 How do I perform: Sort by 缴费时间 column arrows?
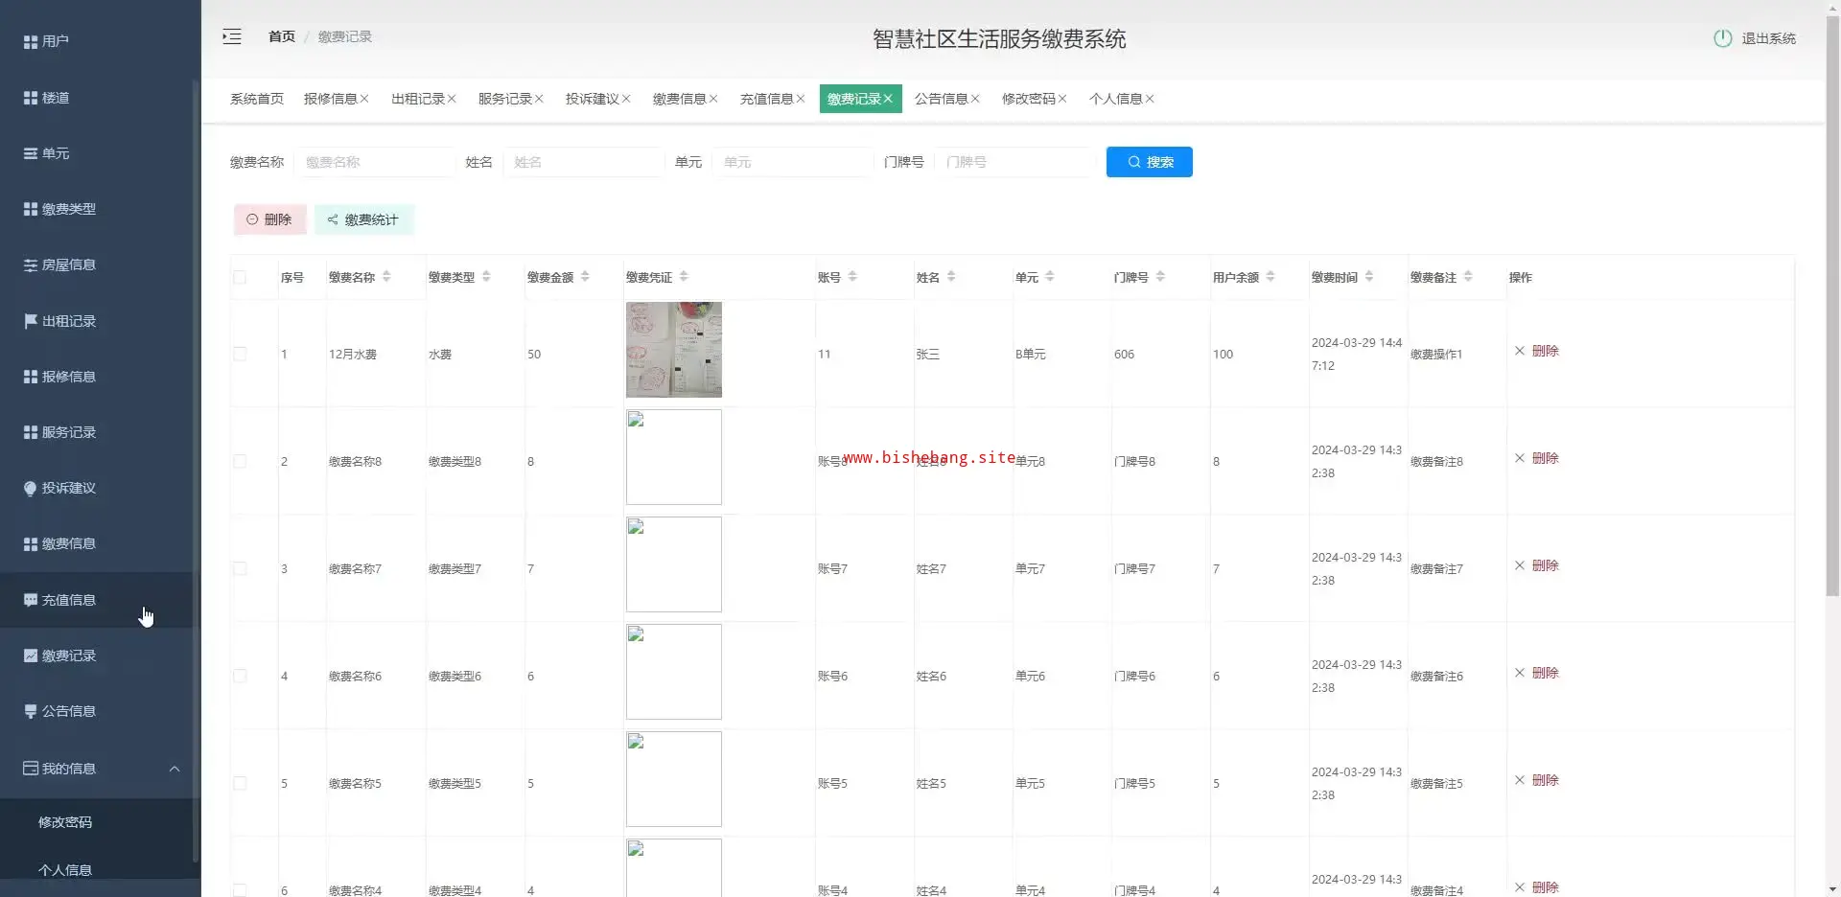click(1369, 277)
